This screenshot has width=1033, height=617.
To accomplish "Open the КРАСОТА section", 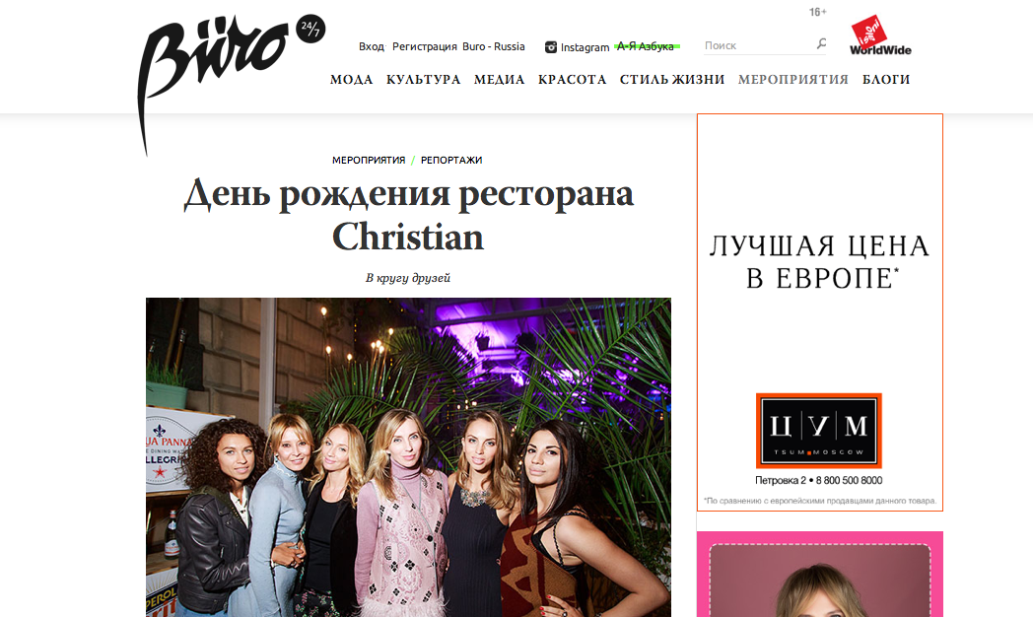I will 572,80.
